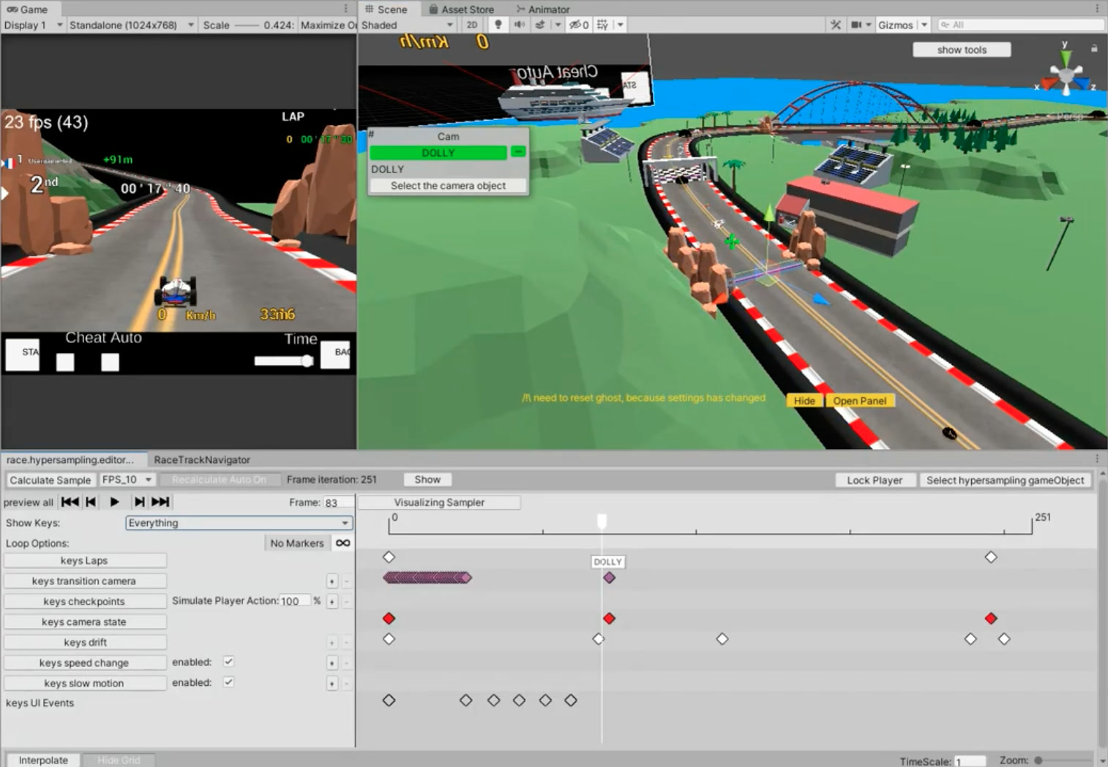Viewport: 1108px width, 767px height.
Task: Jump to last frame in preview
Action: coord(160,502)
